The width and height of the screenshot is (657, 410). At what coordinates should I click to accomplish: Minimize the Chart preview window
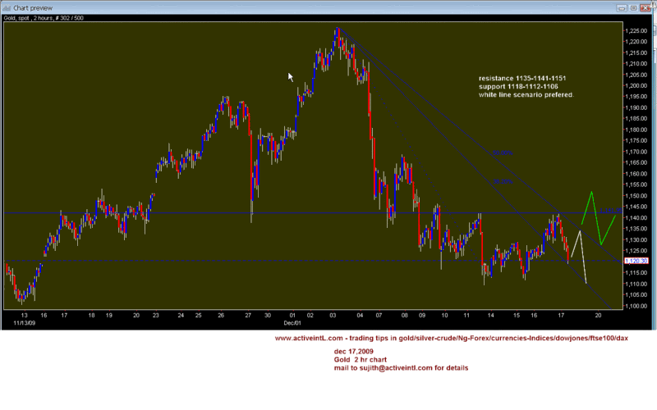click(622, 8)
